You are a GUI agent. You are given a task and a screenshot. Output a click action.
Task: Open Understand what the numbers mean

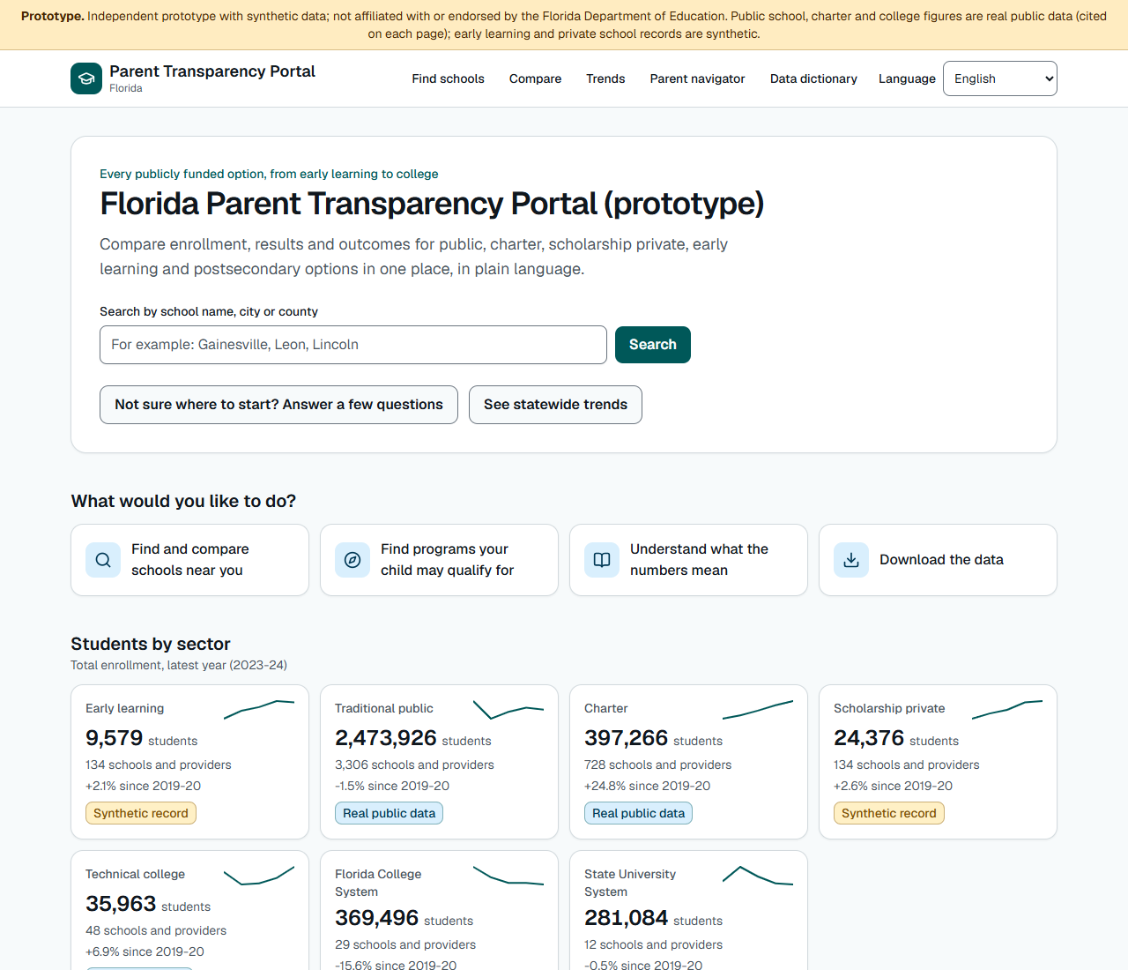688,560
